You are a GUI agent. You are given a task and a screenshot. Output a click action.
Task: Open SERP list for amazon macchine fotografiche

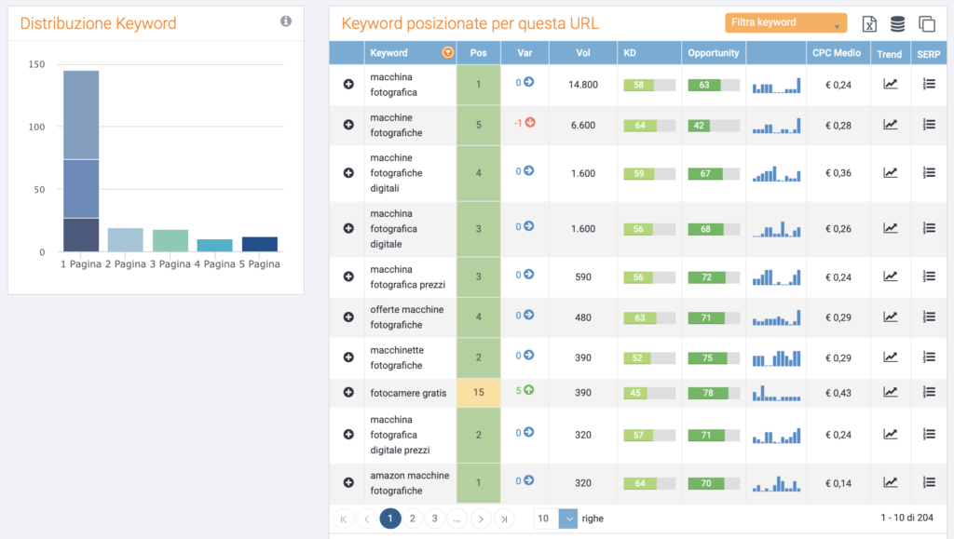point(928,482)
